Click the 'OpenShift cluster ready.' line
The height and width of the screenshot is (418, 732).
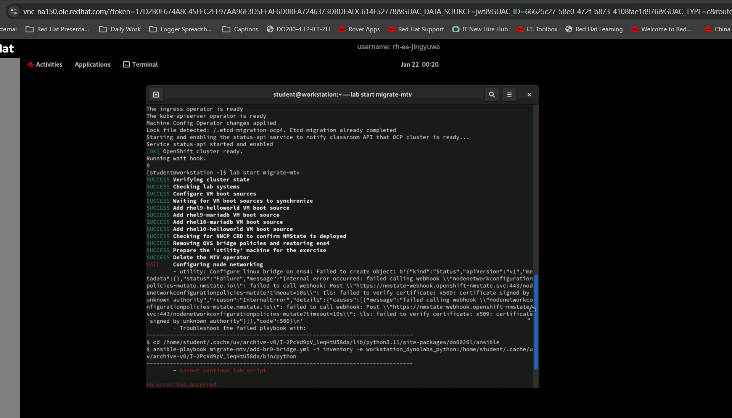(195, 151)
